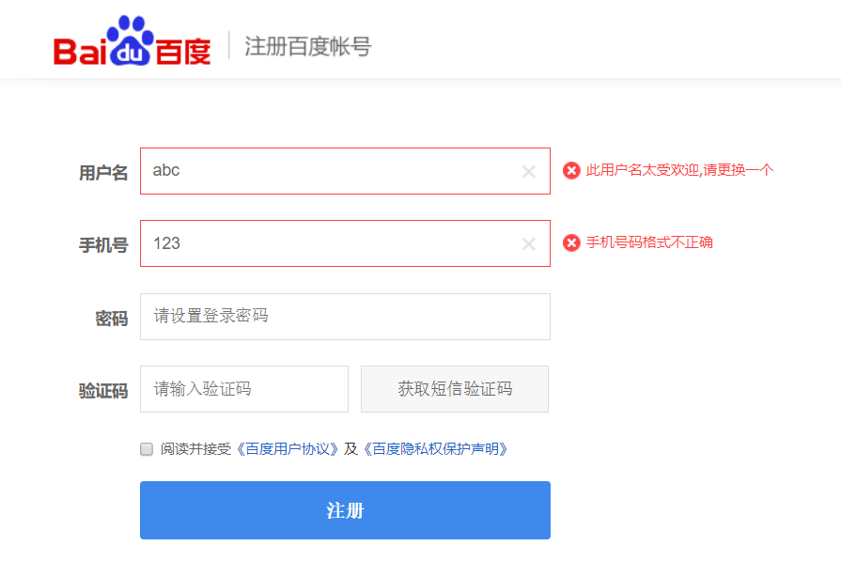The height and width of the screenshot is (577, 841).
Task: Open the 《百度隐私权保护声明》 link
Action: coord(436,449)
